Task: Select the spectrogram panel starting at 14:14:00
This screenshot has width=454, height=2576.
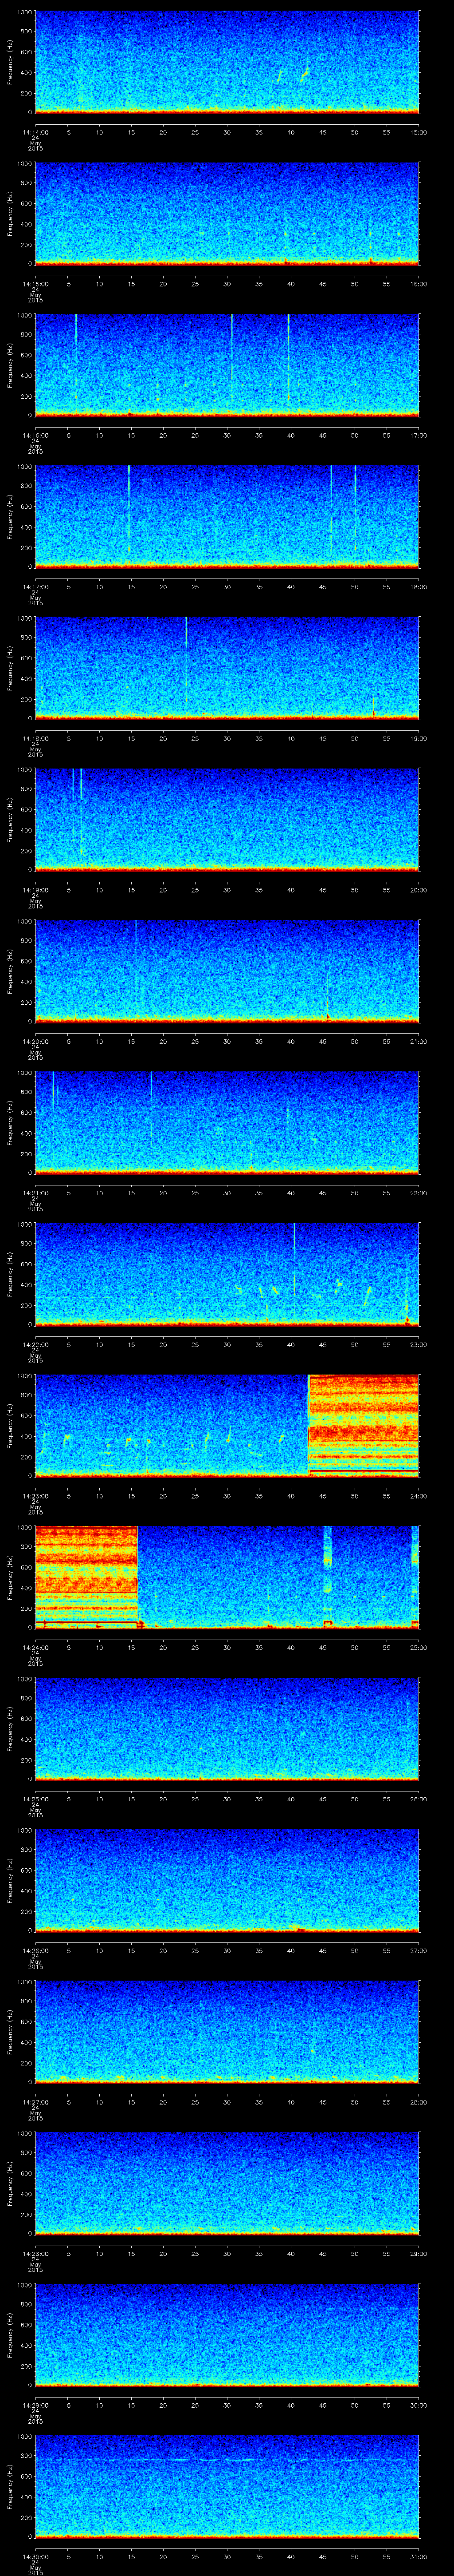Action: pos(227,62)
